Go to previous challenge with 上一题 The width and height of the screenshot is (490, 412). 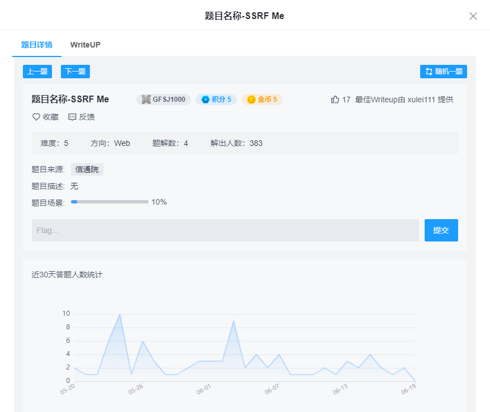37,72
